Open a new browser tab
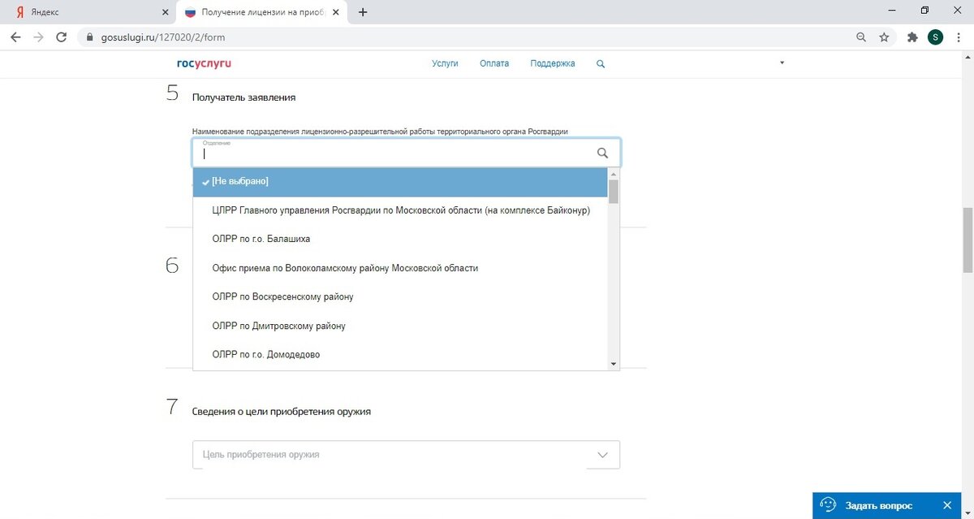Screen dimensions: 974x519 coord(363,12)
